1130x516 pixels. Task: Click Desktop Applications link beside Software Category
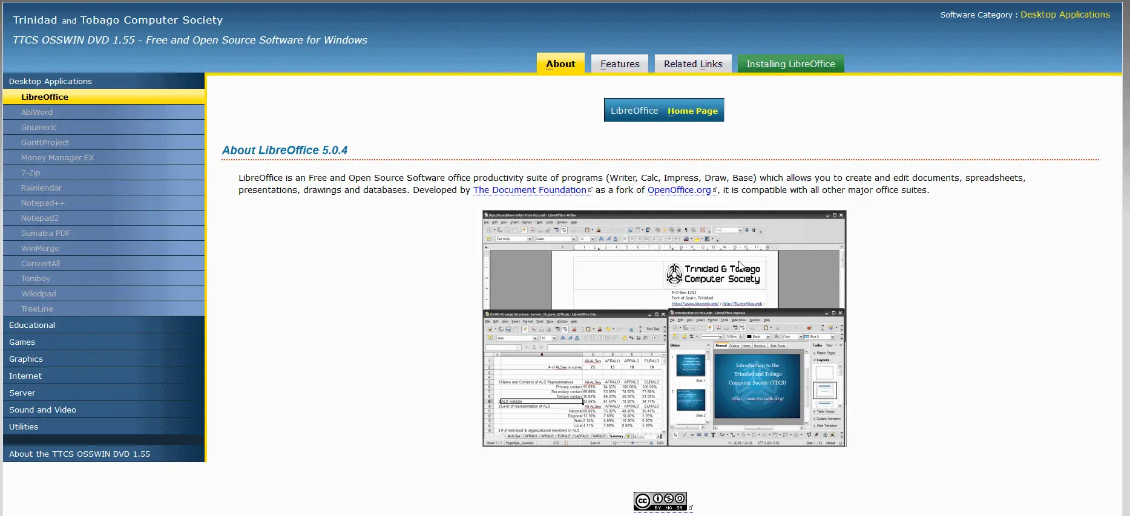[1065, 15]
